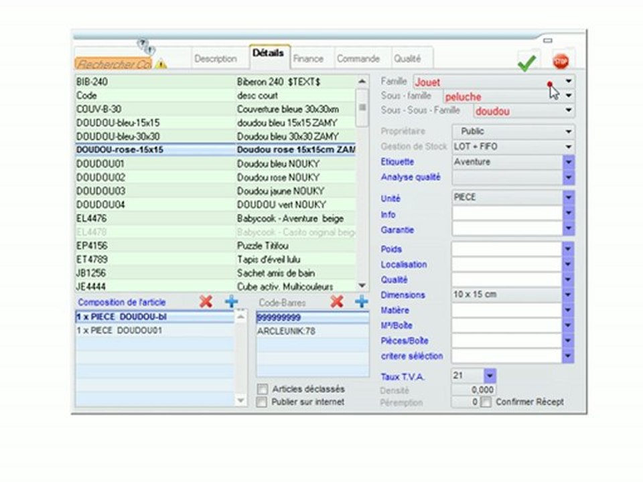Click the Rechercher Co search button
Image resolution: width=643 pixels, height=482 pixels.
point(113,64)
